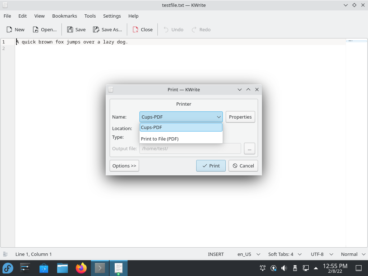This screenshot has width=368, height=276.
Task: Click the Output file path field
Action: pos(190,148)
